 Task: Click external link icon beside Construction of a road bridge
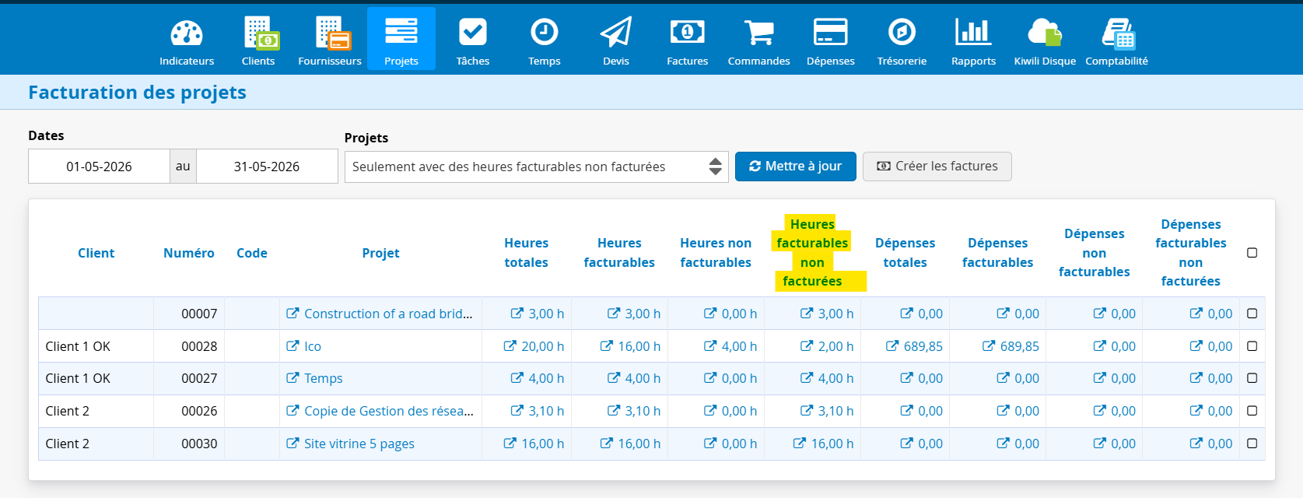point(292,314)
